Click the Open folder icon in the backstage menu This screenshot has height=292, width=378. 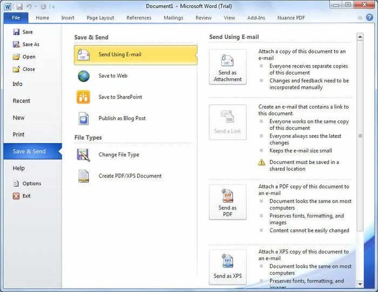(16, 57)
